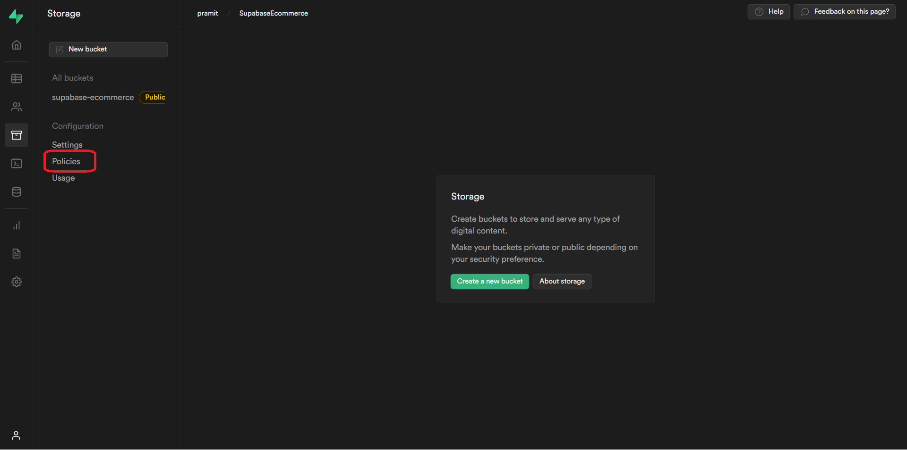Click the All buckets section label
The height and width of the screenshot is (450, 907).
click(73, 78)
